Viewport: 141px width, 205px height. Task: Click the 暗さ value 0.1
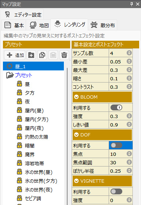pos(114,79)
